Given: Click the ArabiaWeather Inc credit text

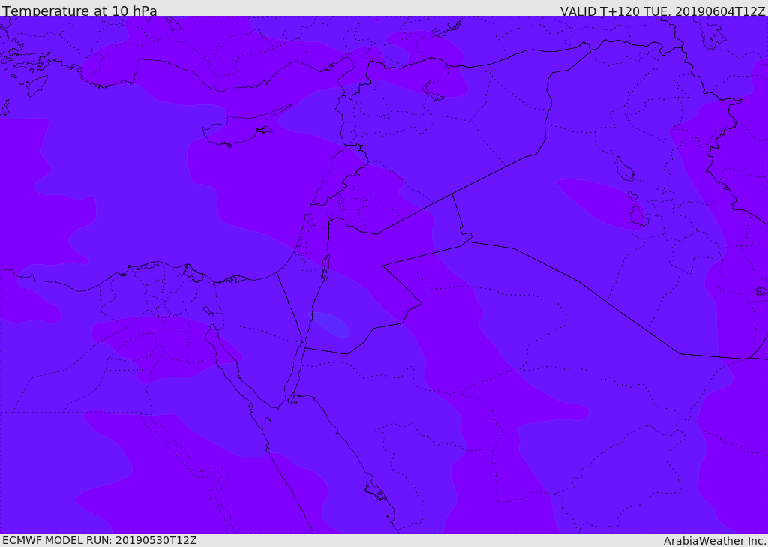Looking at the screenshot, I should click(x=715, y=541).
